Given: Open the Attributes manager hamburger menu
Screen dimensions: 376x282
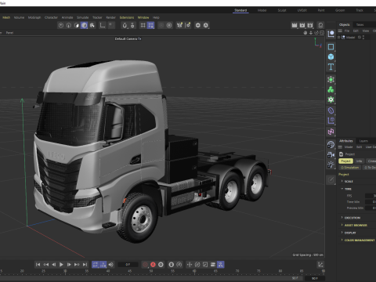Looking at the screenshot, I should [340, 147].
